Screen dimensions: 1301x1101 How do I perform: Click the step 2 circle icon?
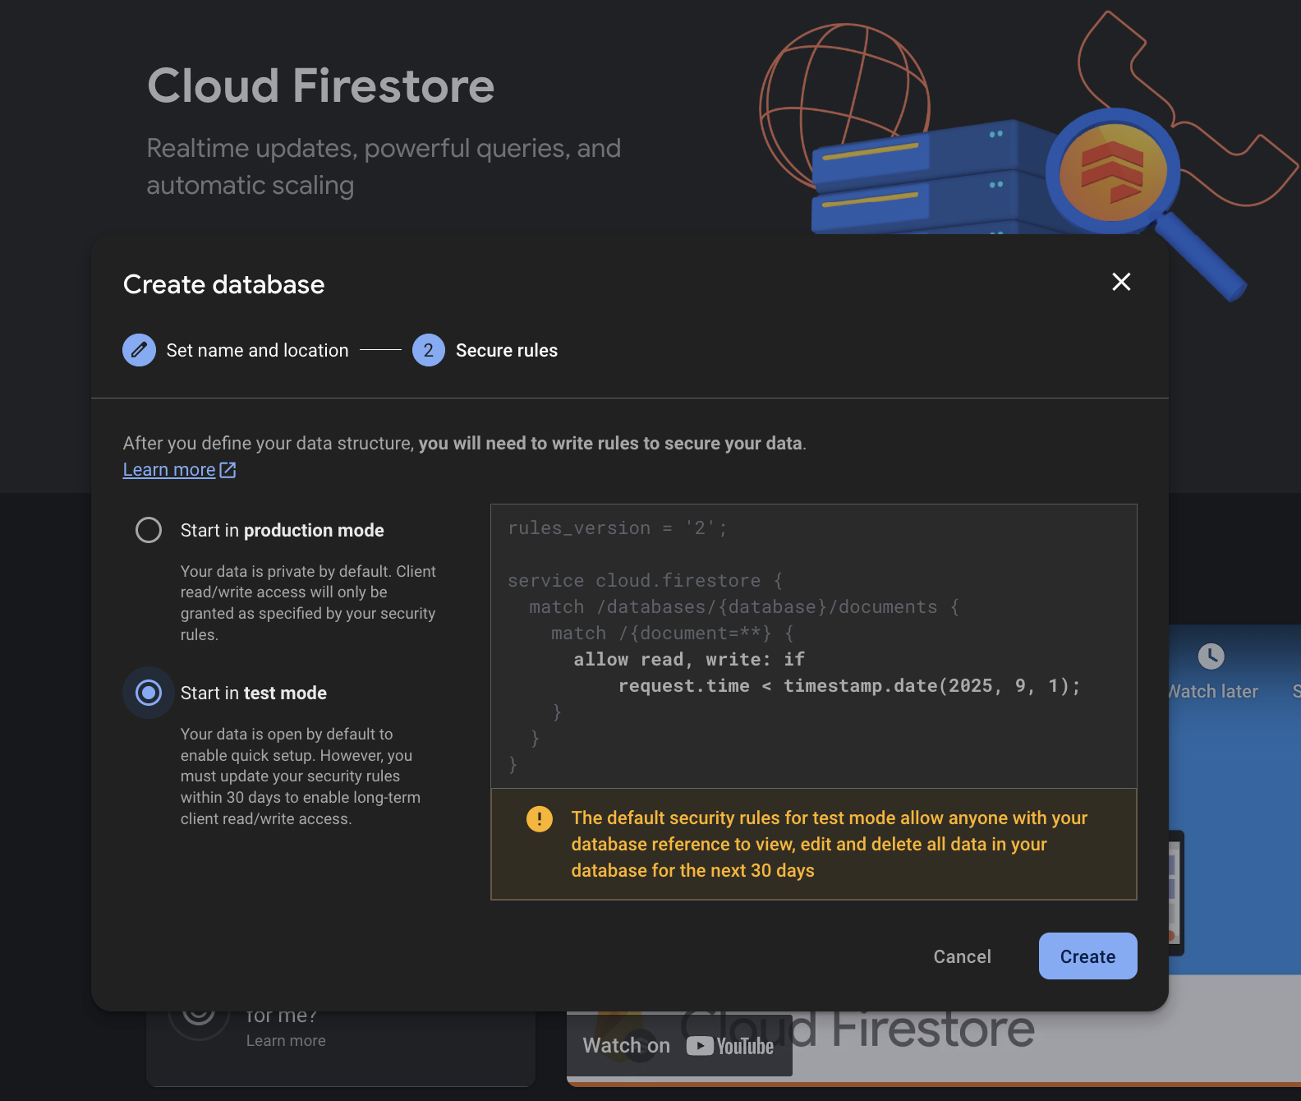(x=429, y=350)
